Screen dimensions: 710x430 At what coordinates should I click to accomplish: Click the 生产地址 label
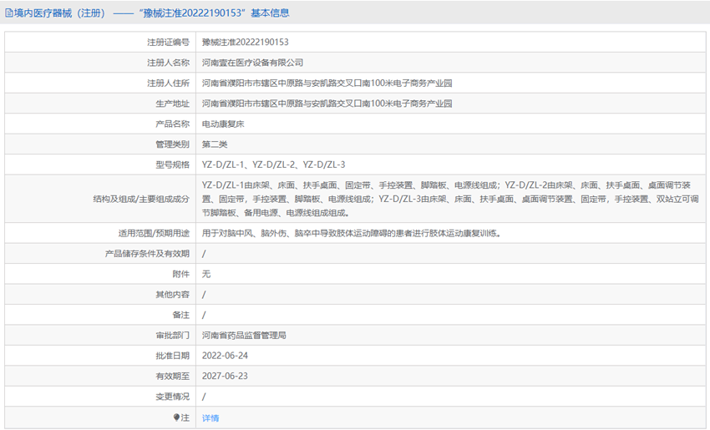tap(173, 104)
